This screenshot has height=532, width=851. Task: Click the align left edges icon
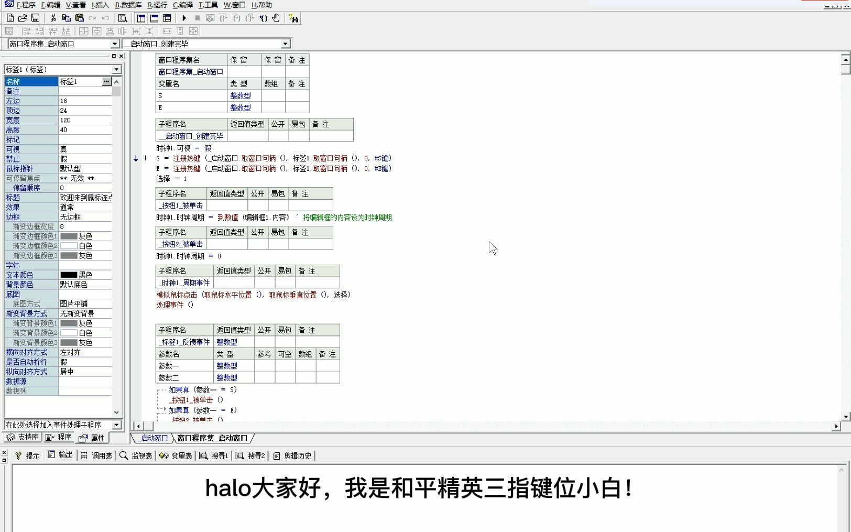[x=27, y=31]
